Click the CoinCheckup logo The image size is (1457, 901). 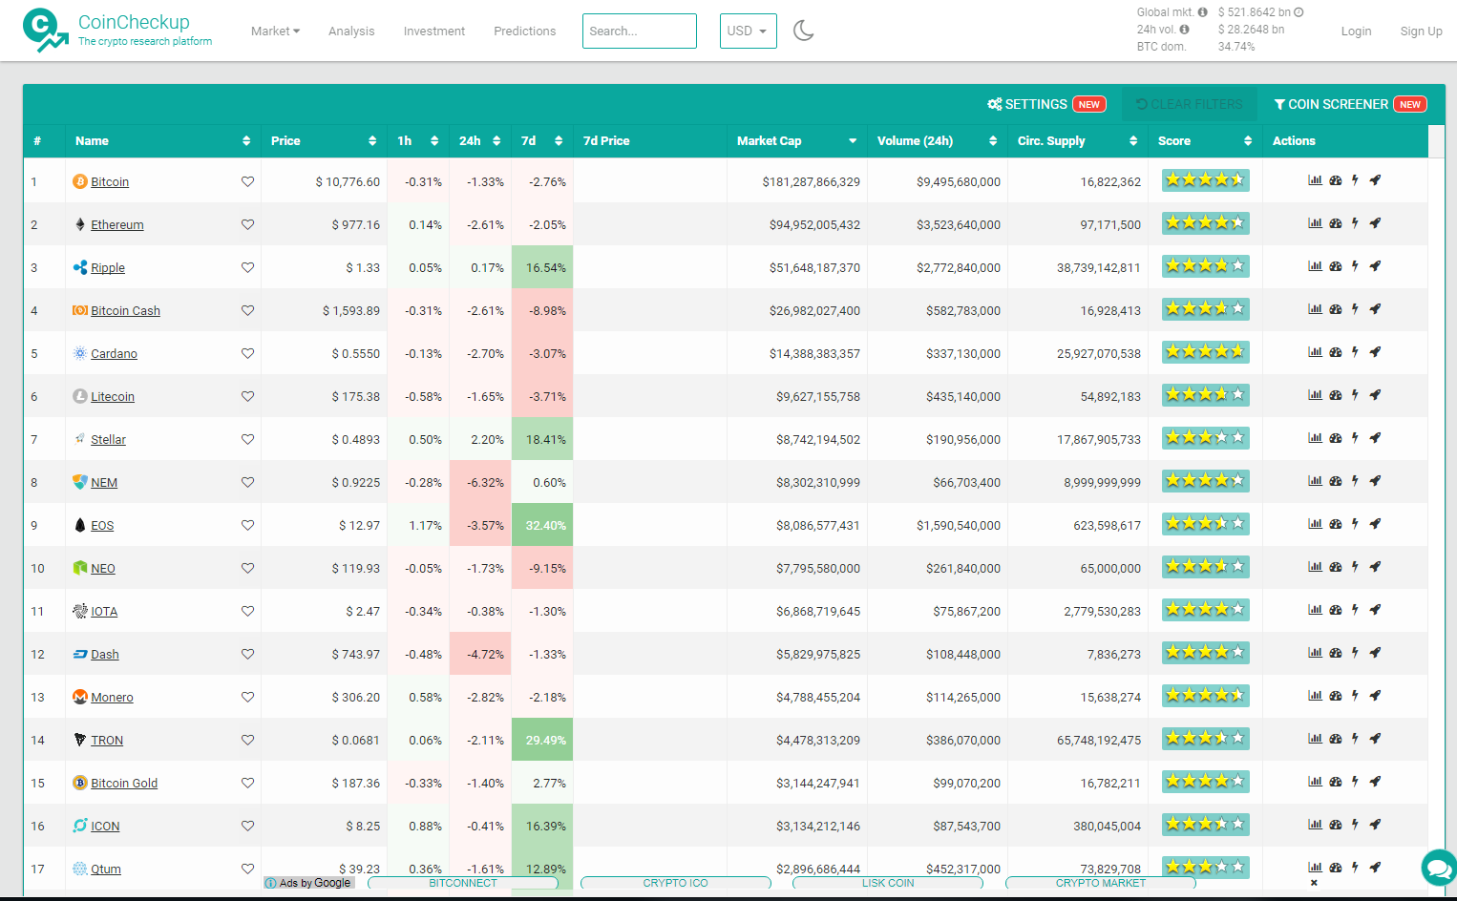(117, 30)
